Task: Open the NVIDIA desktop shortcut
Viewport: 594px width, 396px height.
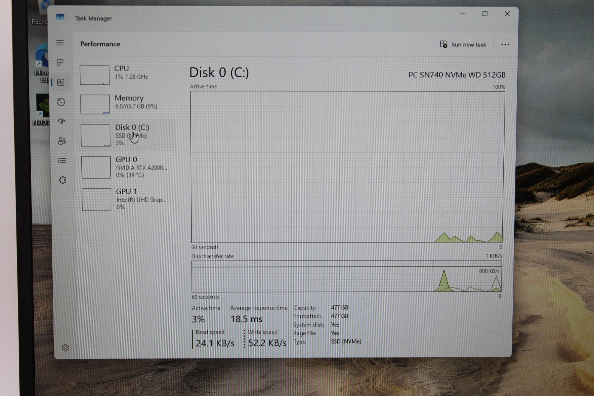Action: [x=42, y=110]
